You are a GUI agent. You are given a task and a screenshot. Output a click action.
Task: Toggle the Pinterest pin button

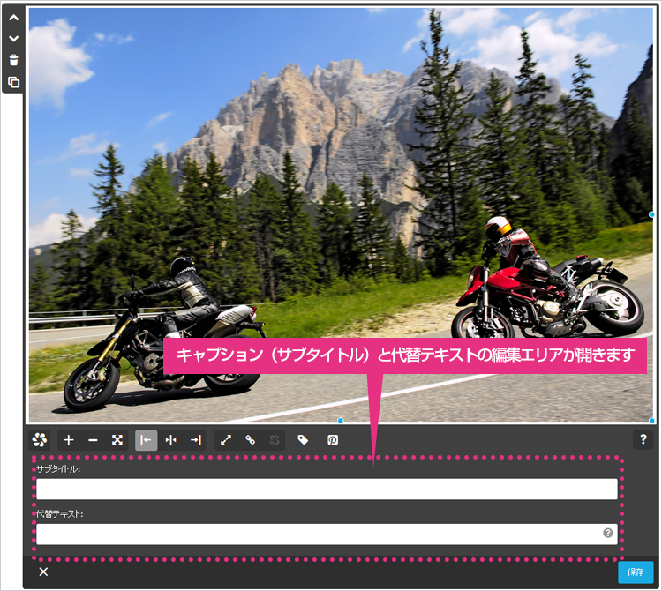(x=333, y=440)
